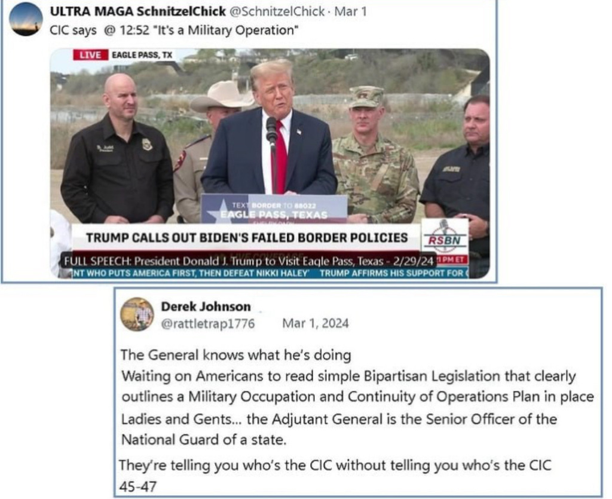Click the EAGLE PASS, TX location label
The width and height of the screenshot is (612, 499).
(x=142, y=55)
